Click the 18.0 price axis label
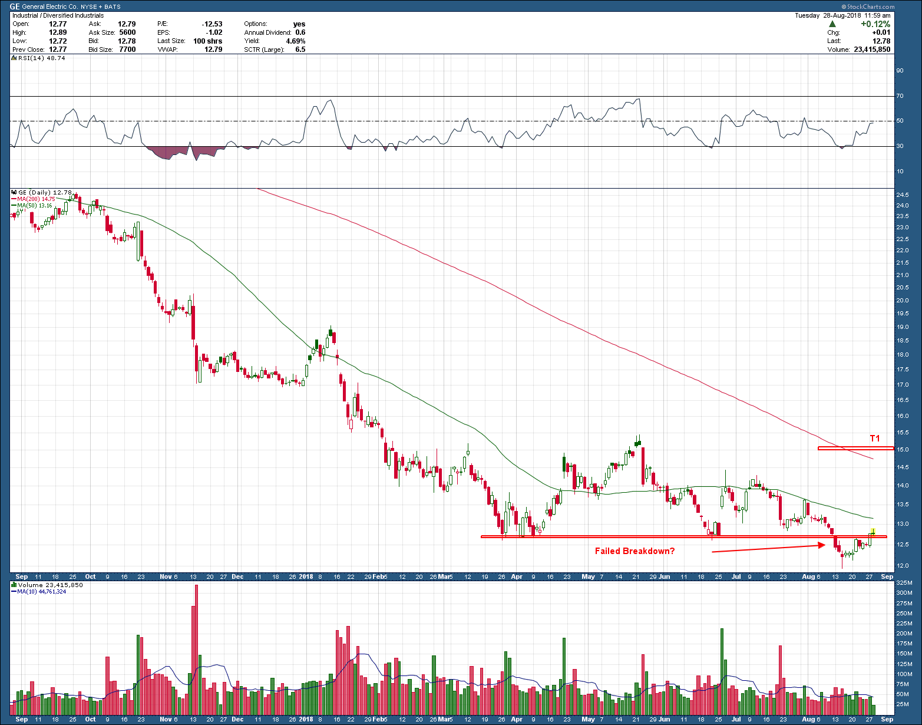 pyautogui.click(x=902, y=354)
